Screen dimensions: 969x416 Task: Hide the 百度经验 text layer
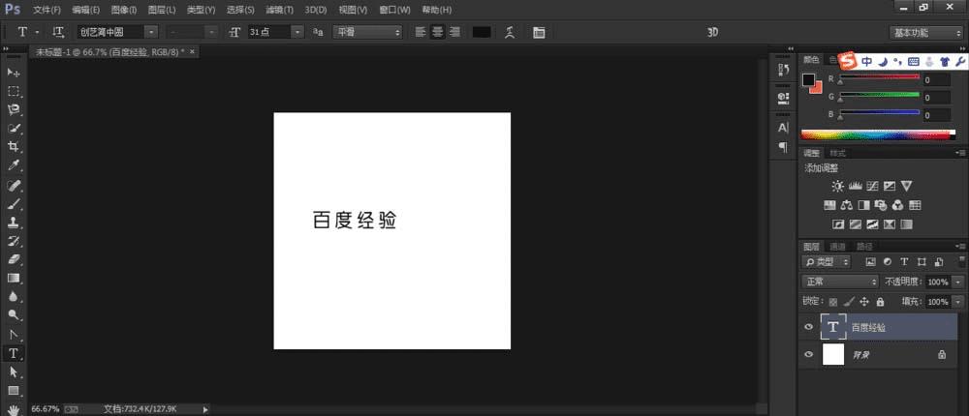809,327
